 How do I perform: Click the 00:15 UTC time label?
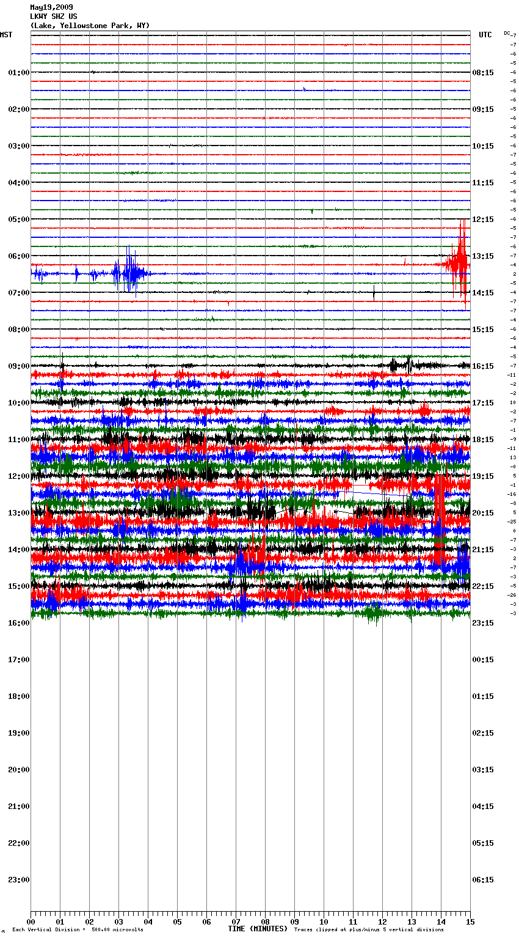click(x=483, y=660)
